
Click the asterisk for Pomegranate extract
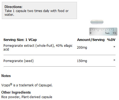pos(114,47)
